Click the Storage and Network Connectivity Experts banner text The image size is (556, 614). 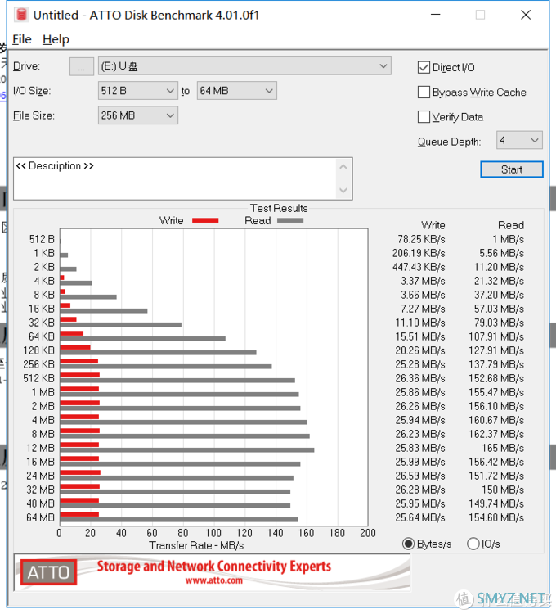coord(214,567)
